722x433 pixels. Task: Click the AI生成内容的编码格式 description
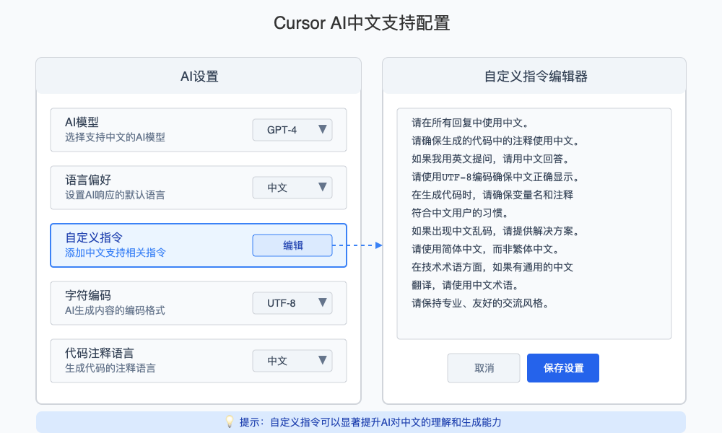click(115, 310)
